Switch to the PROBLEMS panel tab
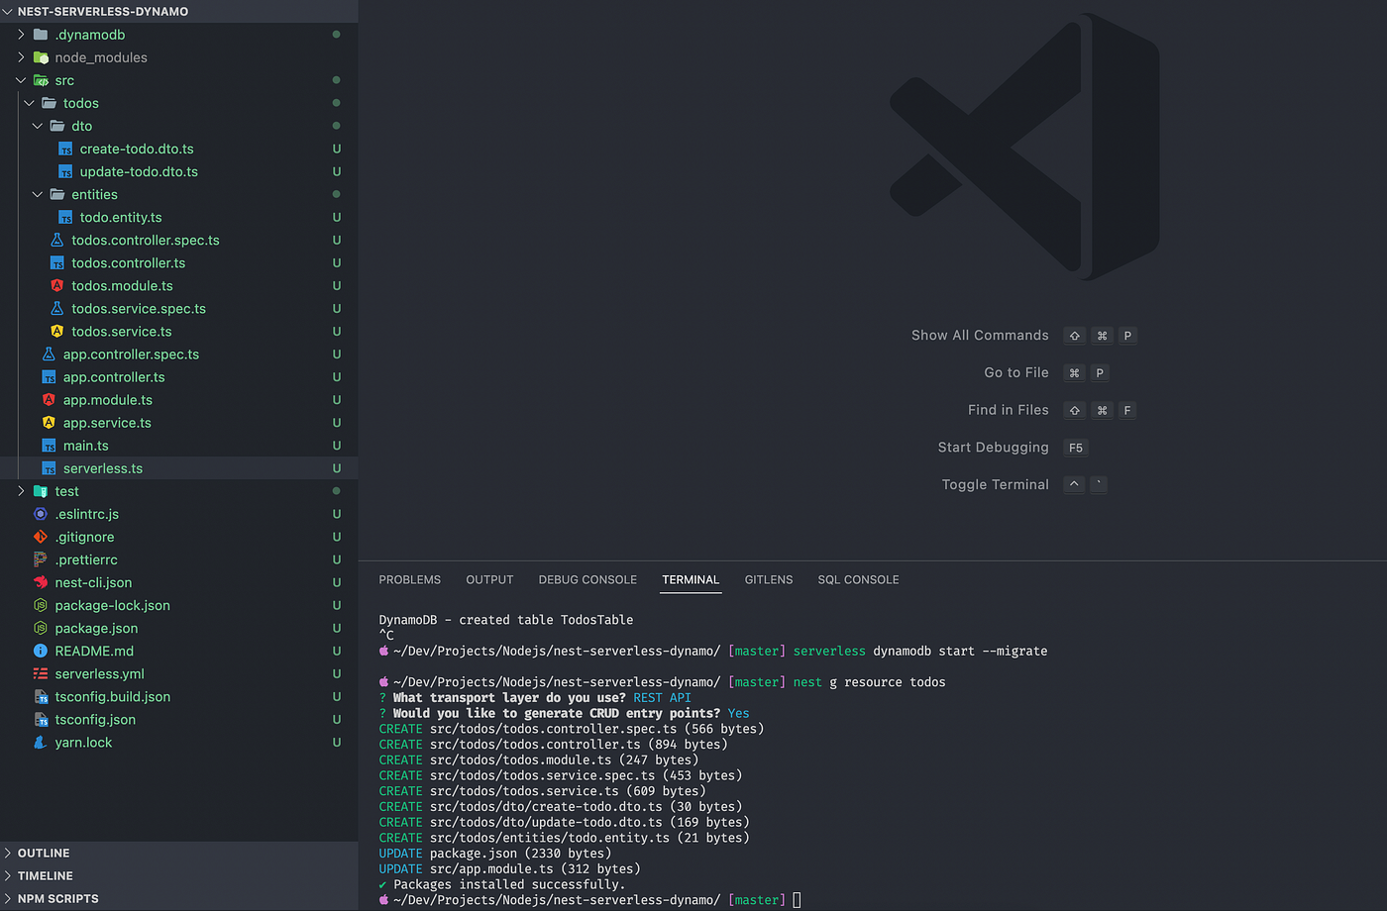 (x=409, y=579)
